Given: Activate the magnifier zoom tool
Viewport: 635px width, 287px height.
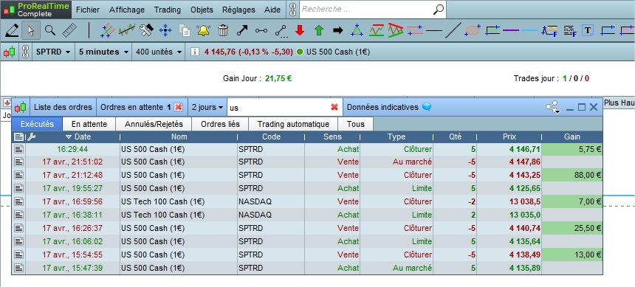Looking at the screenshot, I should (x=49, y=30).
